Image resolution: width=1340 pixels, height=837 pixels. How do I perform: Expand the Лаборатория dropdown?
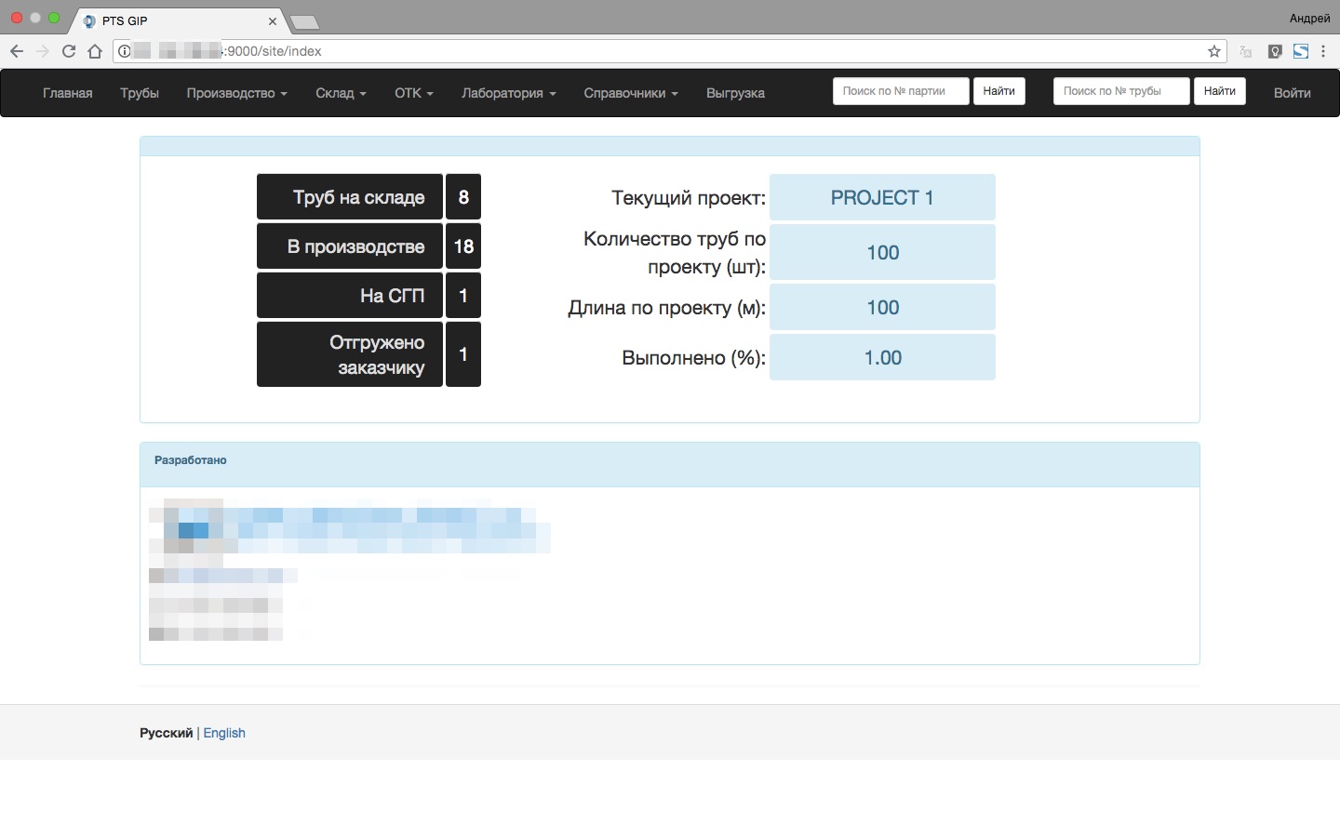point(509,93)
